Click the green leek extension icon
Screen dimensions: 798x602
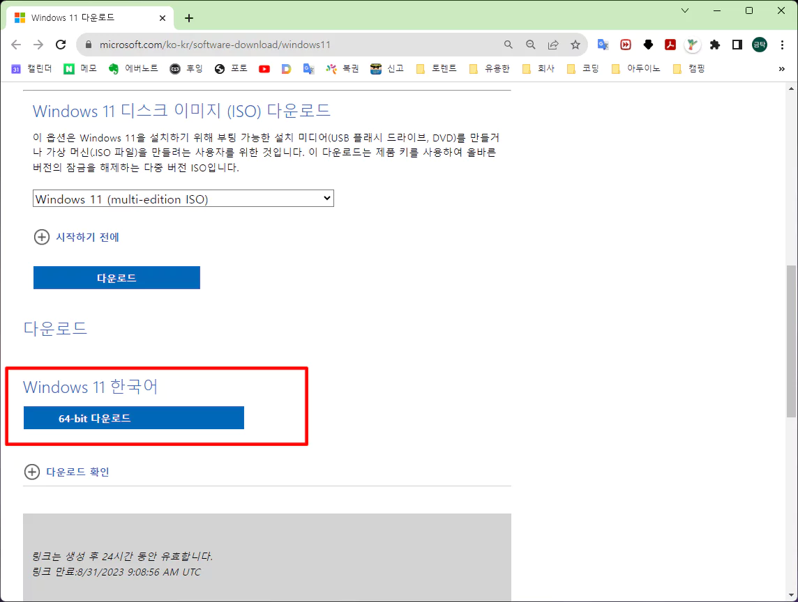[692, 45]
